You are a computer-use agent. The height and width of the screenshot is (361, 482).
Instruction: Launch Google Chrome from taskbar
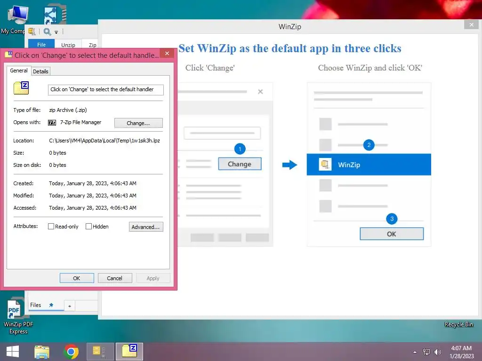point(71,352)
